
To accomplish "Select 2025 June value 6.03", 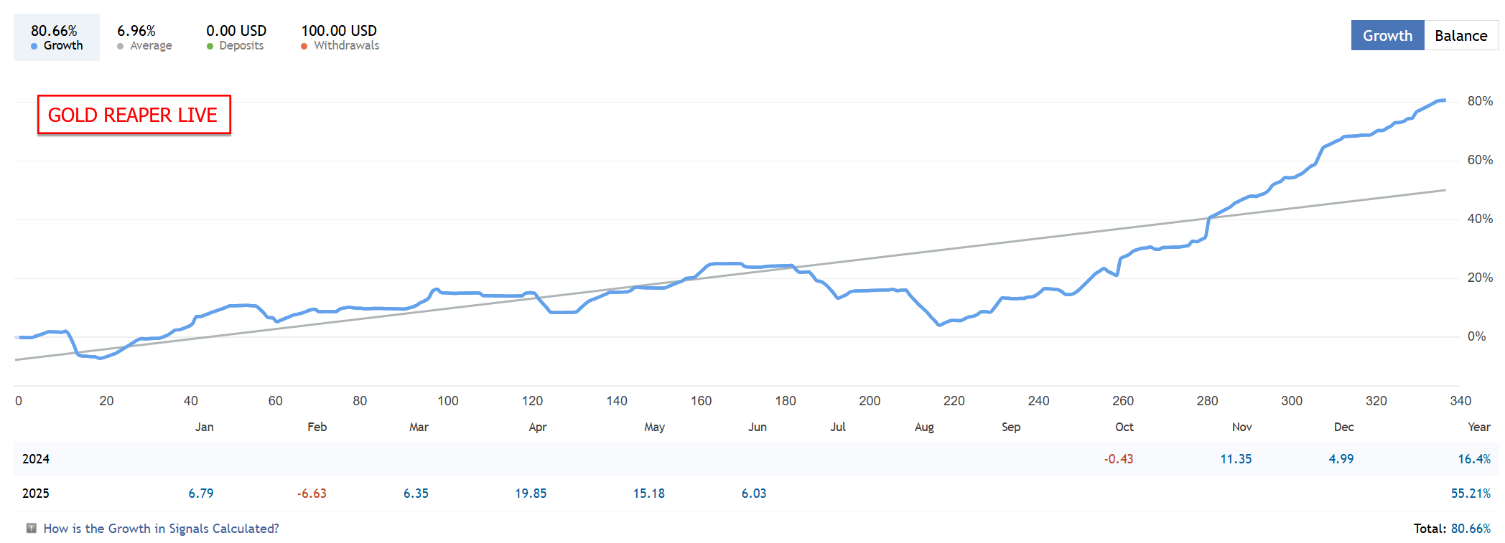I will tap(754, 494).
